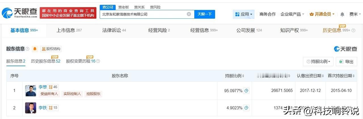Click the 控股股东 tag
This screenshot has width=363, height=119.
(93, 94)
